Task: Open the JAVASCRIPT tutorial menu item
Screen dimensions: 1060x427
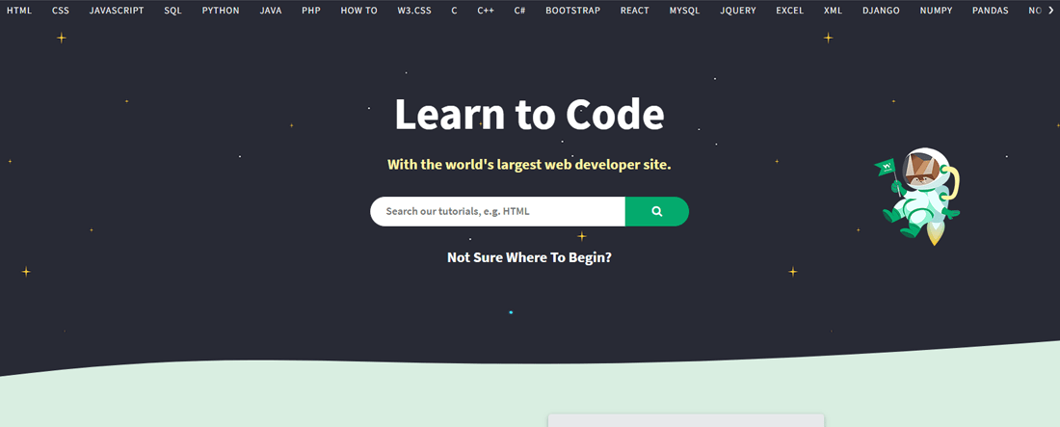Action: [x=117, y=11]
